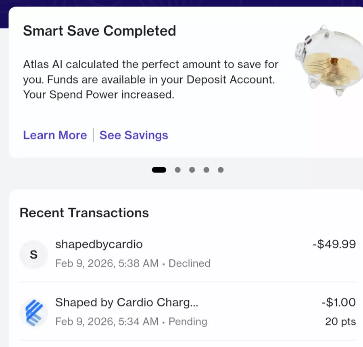The height and width of the screenshot is (347, 363).
Task: Go to the second carousel dot
Action: coord(177,170)
